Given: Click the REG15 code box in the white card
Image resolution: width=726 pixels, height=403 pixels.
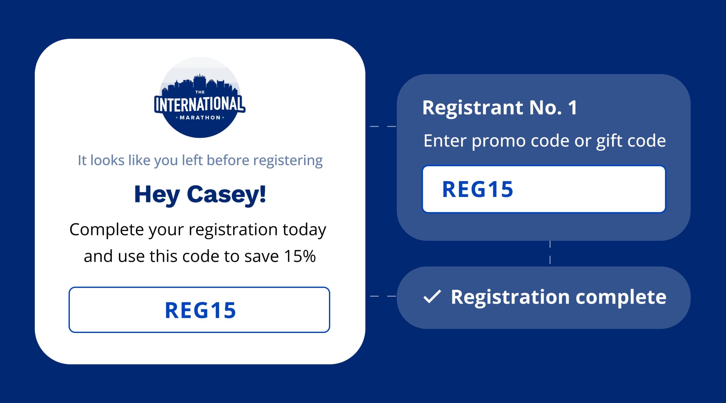Looking at the screenshot, I should 199,310.
